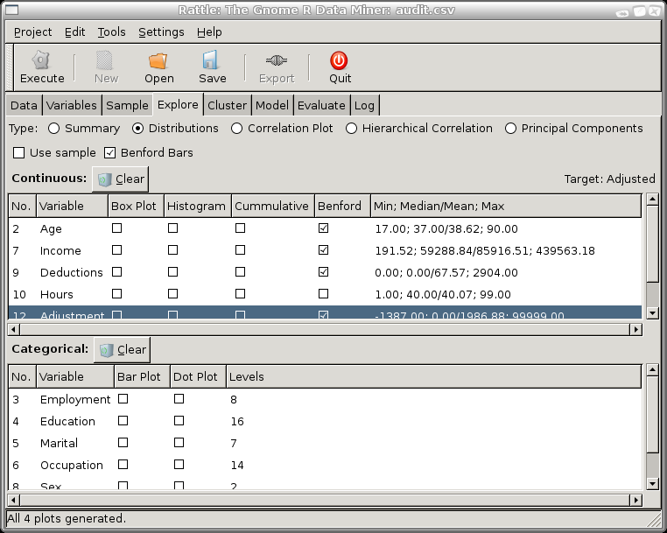The width and height of the screenshot is (667, 533).
Task: Click the Benford column header
Action: click(x=343, y=207)
